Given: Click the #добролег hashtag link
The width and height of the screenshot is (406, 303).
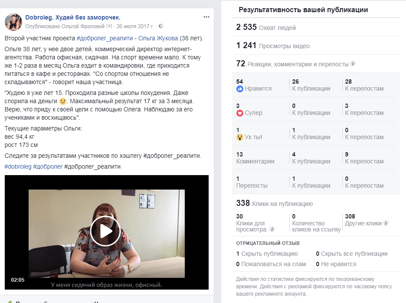Looking at the screenshot, I should coord(48,166).
